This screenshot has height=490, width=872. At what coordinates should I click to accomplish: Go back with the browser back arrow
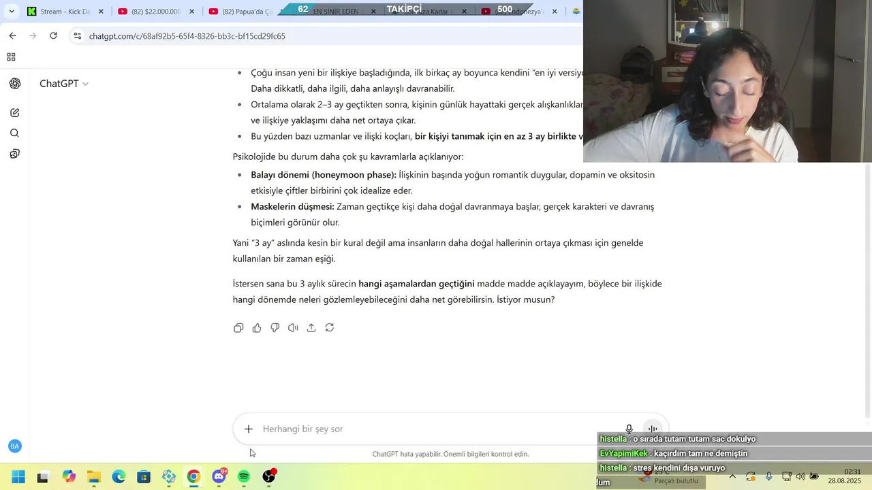point(12,35)
